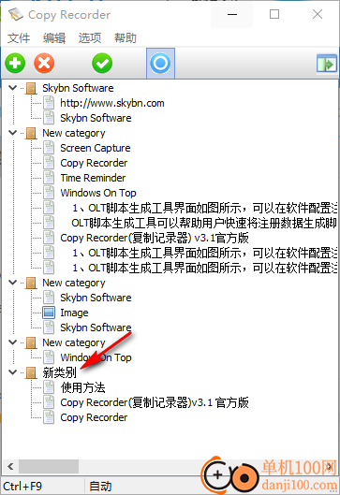
Task: Collapse the New category above Windows On Top
Action: click(12, 342)
